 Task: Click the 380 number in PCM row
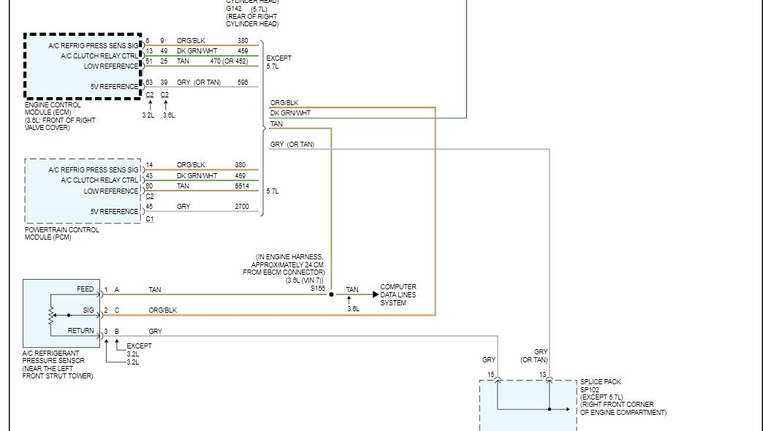(x=240, y=165)
